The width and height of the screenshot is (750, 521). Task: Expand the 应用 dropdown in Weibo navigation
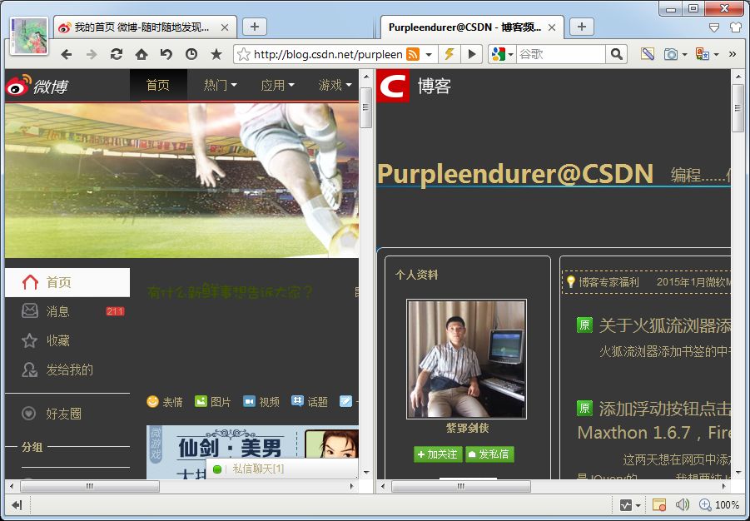277,85
